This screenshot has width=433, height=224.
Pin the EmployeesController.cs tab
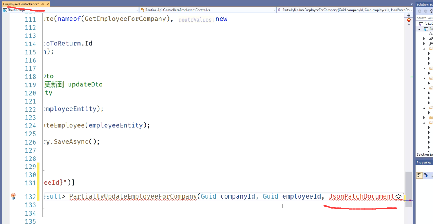tap(42, 4)
